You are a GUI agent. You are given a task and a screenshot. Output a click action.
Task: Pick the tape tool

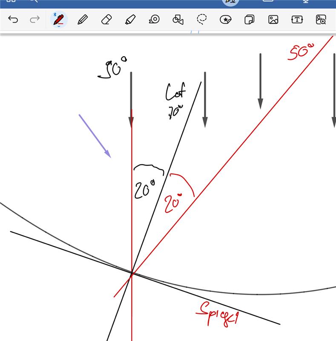coord(154,20)
